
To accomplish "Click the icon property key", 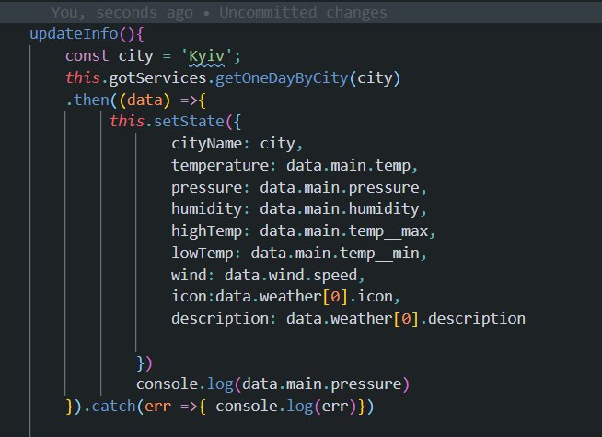I will (x=189, y=297).
